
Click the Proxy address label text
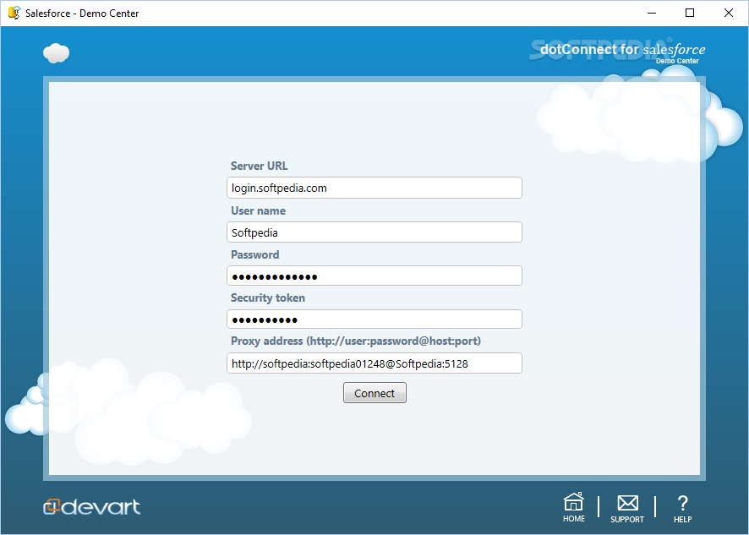pyautogui.click(x=356, y=341)
